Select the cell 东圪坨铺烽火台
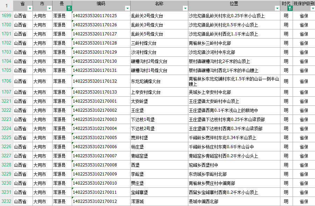This screenshot has width=315, height=206. [159, 81]
